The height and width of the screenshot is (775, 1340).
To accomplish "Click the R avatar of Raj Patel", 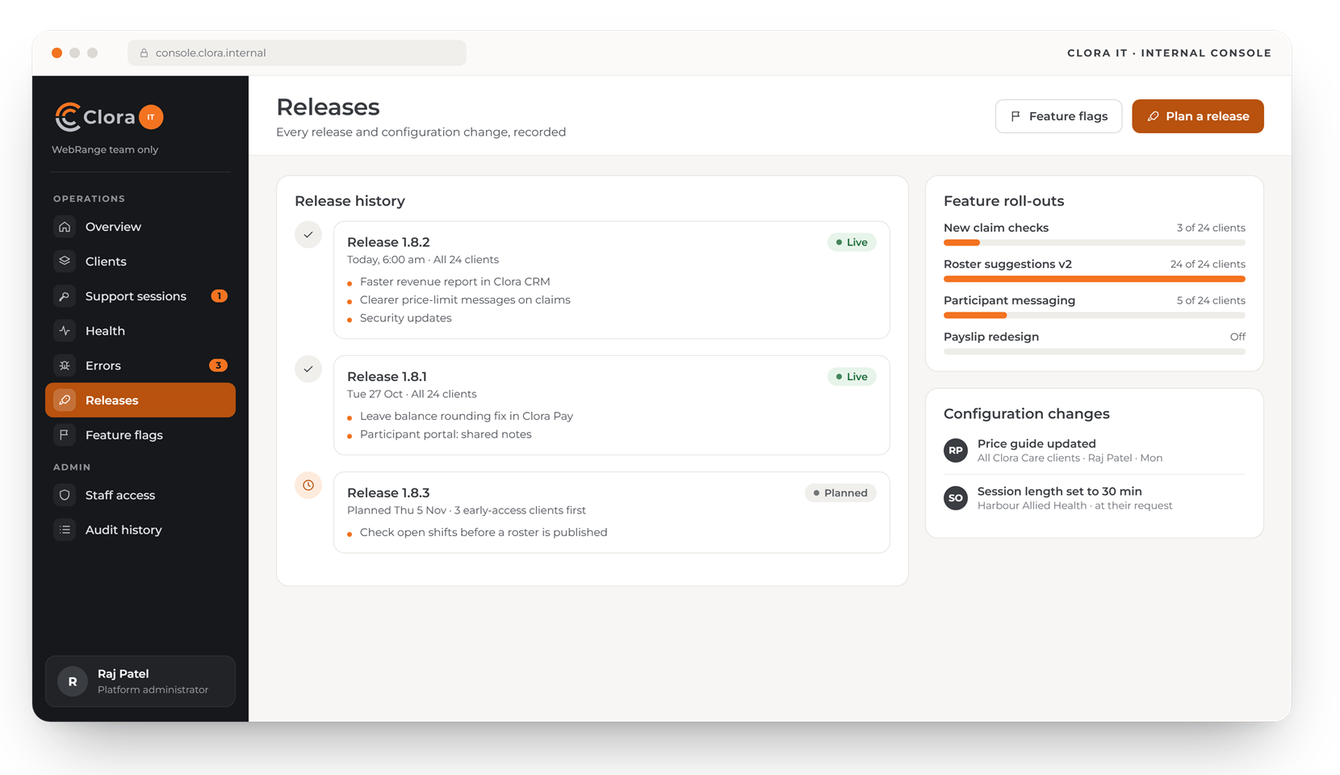I will coord(73,681).
